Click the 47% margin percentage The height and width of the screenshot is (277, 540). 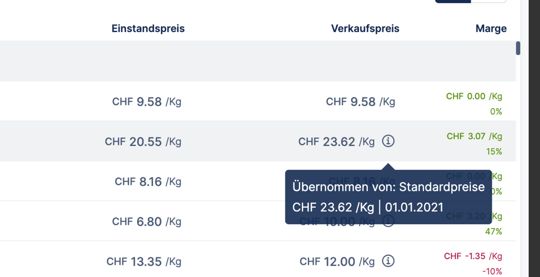pyautogui.click(x=493, y=232)
